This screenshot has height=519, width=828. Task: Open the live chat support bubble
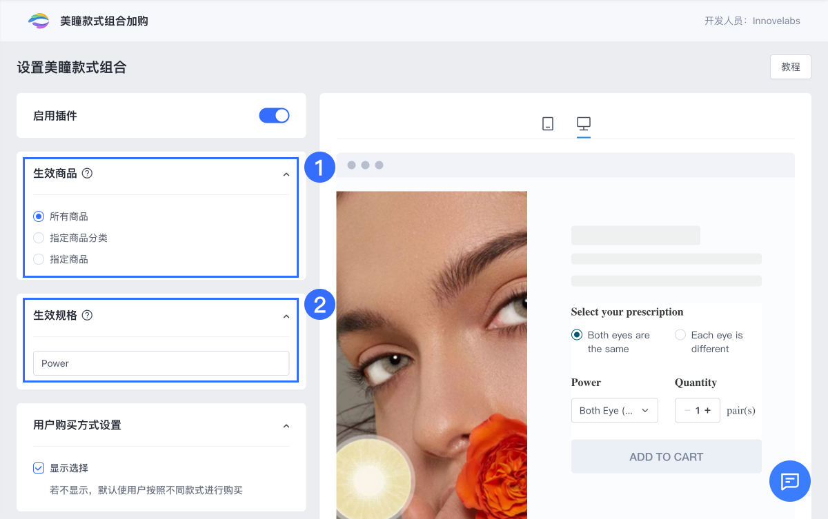790,480
